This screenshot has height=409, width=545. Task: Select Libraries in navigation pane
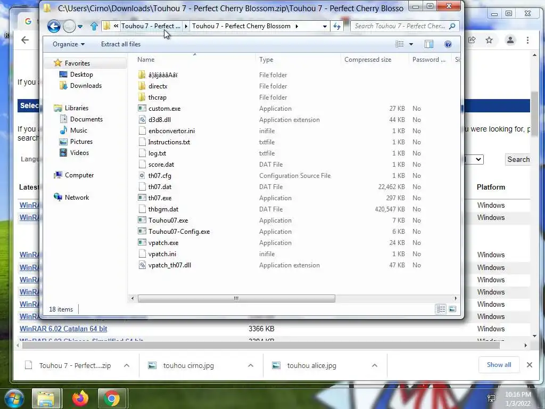(77, 108)
